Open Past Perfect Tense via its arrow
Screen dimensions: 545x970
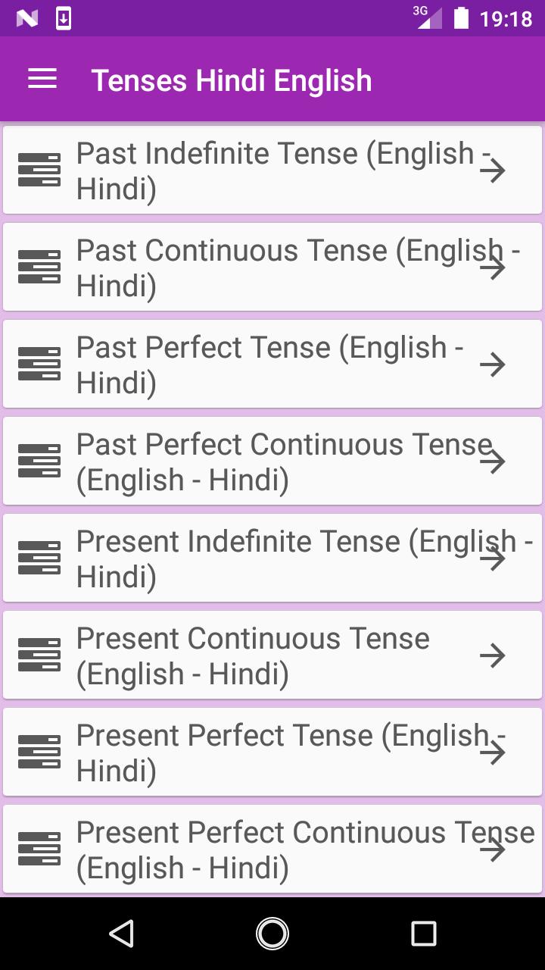point(493,365)
